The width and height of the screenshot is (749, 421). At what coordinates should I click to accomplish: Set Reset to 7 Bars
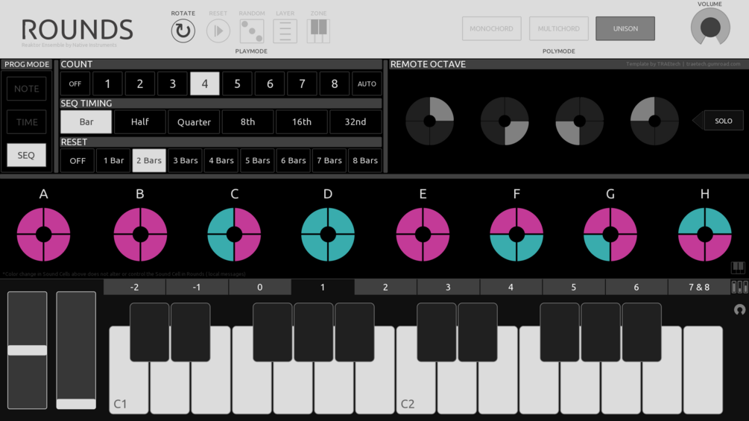tap(329, 160)
